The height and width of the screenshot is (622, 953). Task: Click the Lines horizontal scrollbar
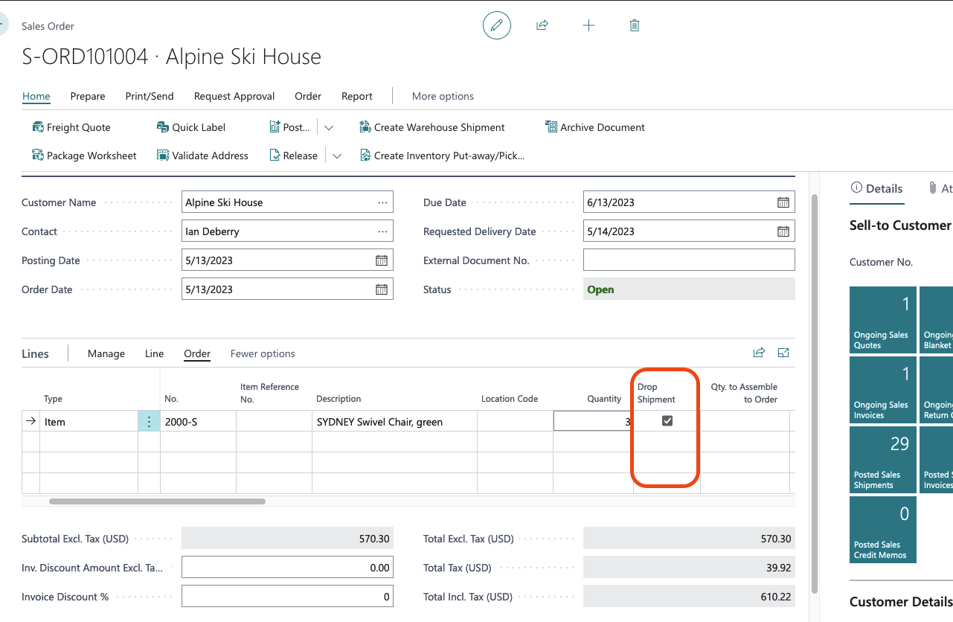pyautogui.click(x=157, y=501)
